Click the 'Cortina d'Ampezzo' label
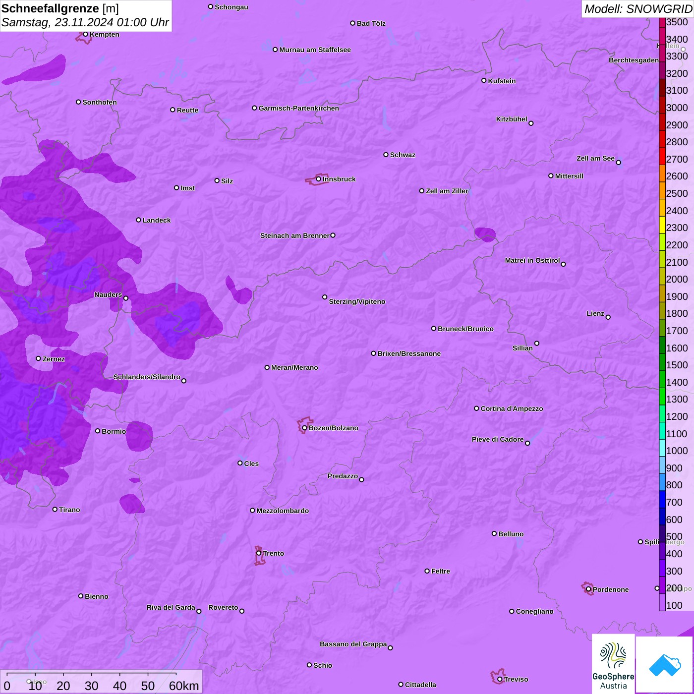Image resolution: width=694 pixels, height=694 pixels. [x=512, y=408]
